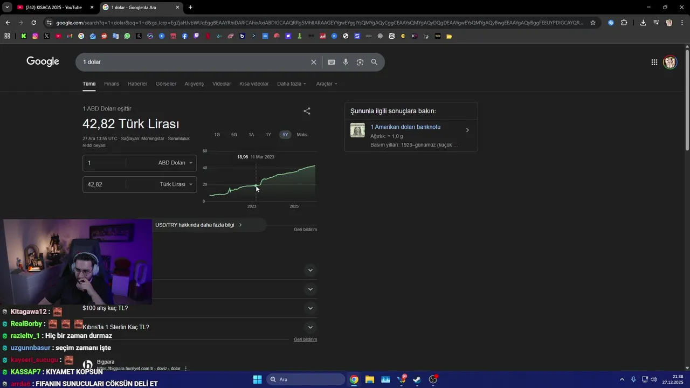
Task: Show hidden system tray icons
Action: tap(622, 379)
